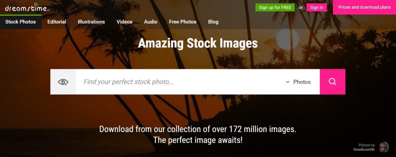396x157 pixels.
Task: Go to the Illustrations section
Action: pyautogui.click(x=91, y=22)
